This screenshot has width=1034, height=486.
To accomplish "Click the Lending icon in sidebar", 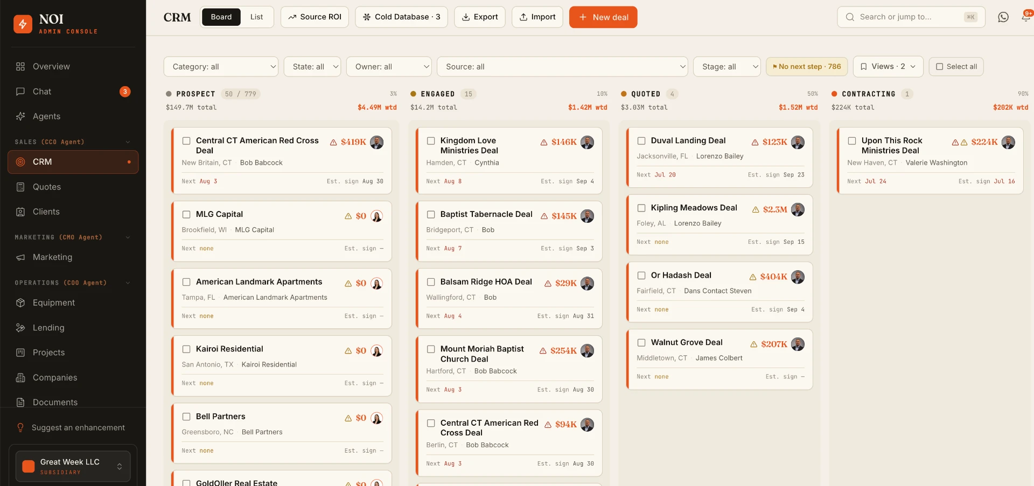I will point(20,328).
